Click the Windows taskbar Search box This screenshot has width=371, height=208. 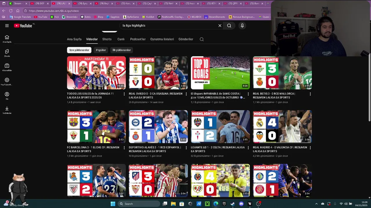(x=139, y=204)
